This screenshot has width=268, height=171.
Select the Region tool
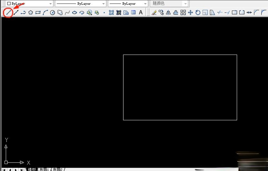(126, 13)
